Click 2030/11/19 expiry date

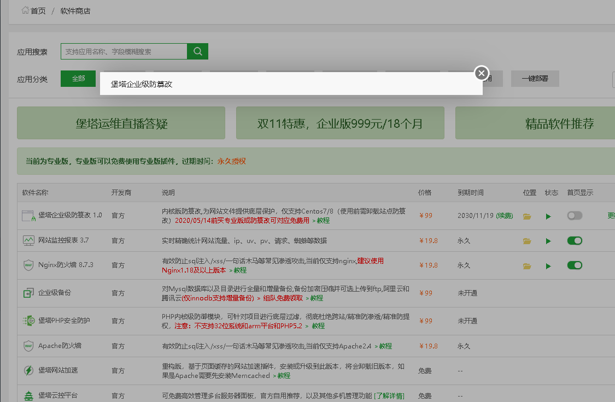click(476, 216)
